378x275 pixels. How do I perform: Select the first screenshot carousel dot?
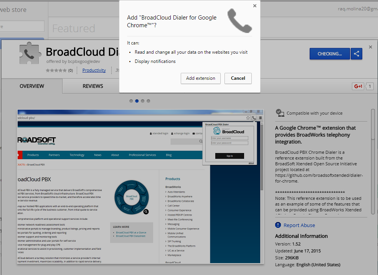131,101
